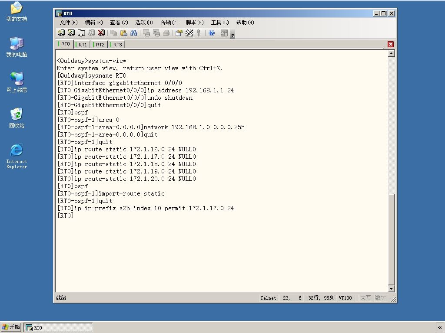This screenshot has height=333, width=445.
Task: Click the 'sysname RT0' terminal line
Action: [91, 75]
